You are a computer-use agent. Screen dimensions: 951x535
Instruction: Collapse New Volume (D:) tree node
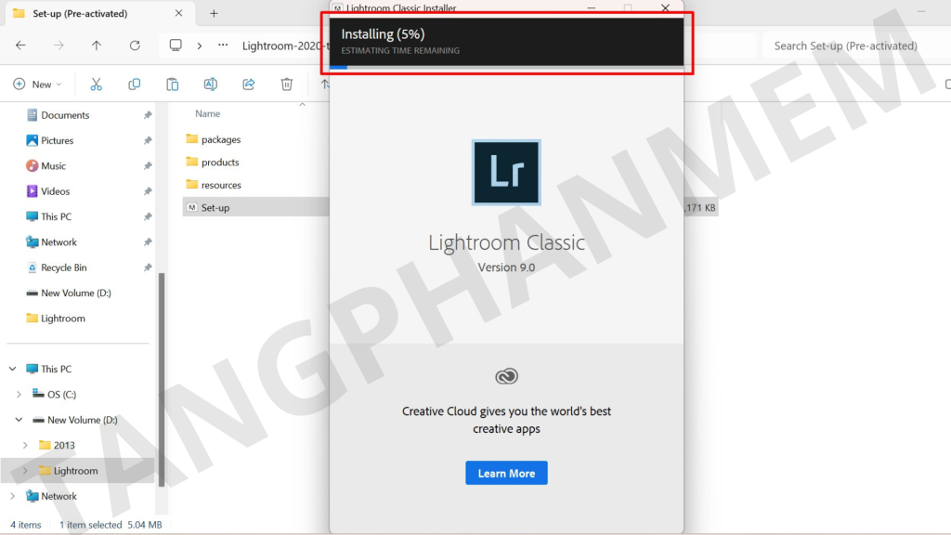(x=19, y=420)
